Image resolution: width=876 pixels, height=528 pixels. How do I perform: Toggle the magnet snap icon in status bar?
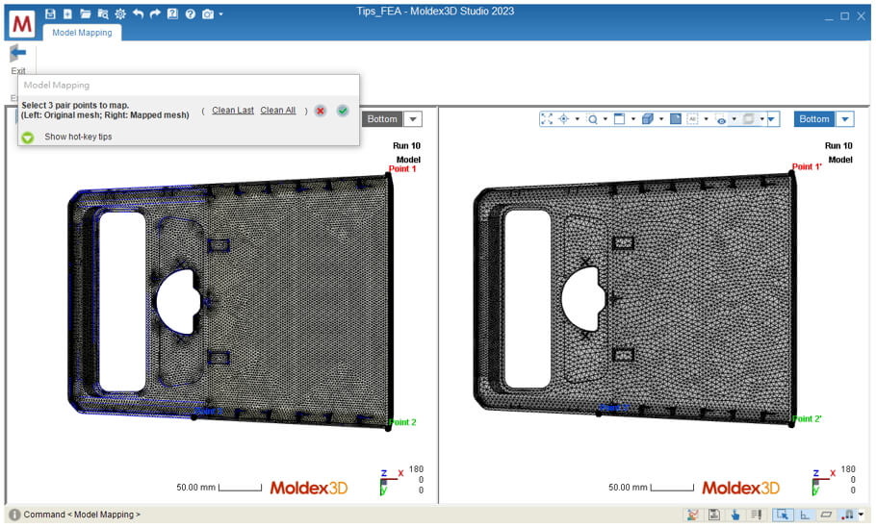pyautogui.click(x=847, y=515)
